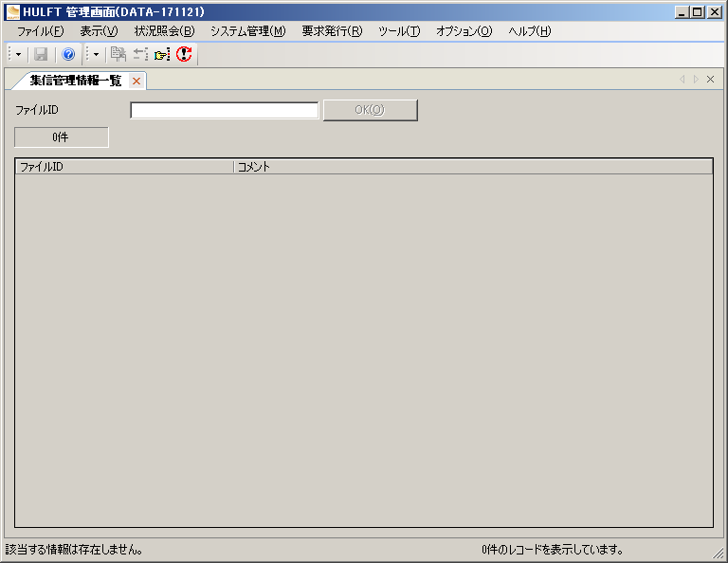
Task: Open the 表示(V) menu
Action: pos(99,31)
